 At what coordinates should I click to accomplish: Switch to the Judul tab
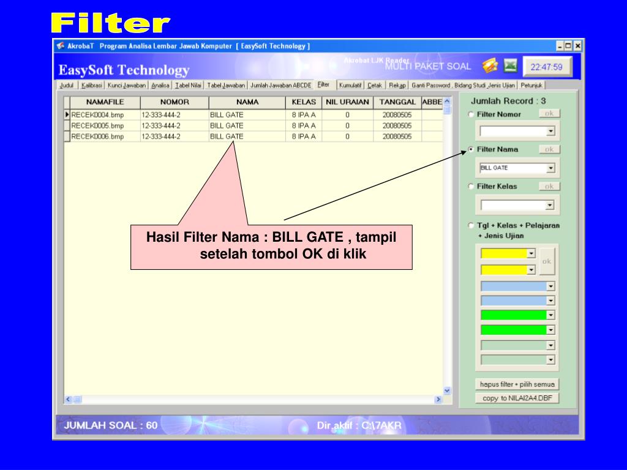coord(67,85)
